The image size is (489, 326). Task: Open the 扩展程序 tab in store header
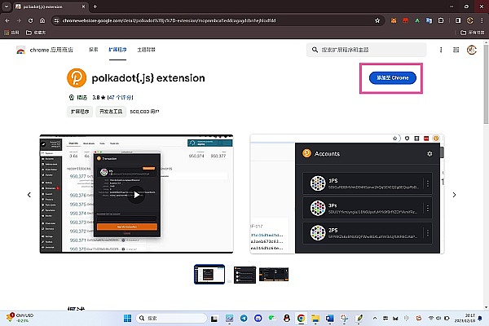[118, 50]
